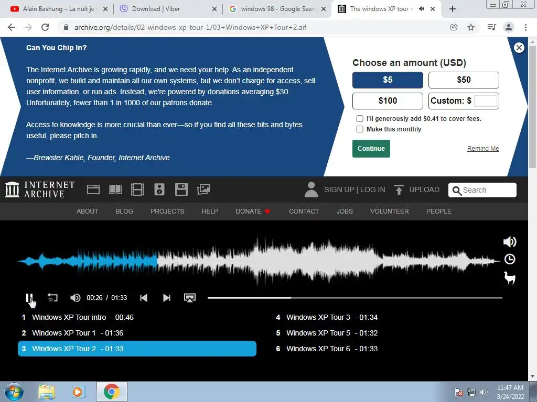The width and height of the screenshot is (537, 402).
Task: Play track Windows XP Tour intro
Action: click(x=78, y=317)
